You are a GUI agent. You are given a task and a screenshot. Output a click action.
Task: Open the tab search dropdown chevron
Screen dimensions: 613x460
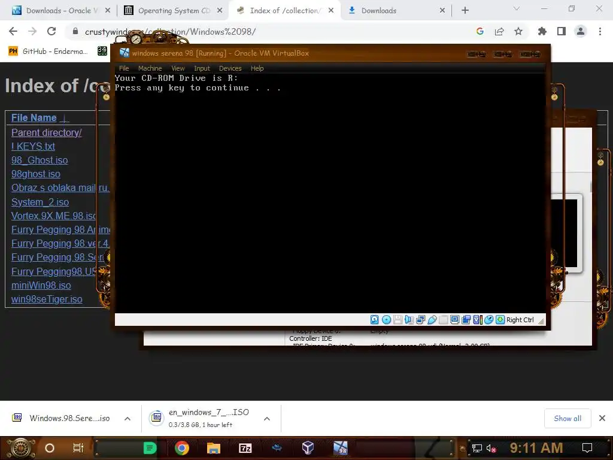(x=517, y=8)
